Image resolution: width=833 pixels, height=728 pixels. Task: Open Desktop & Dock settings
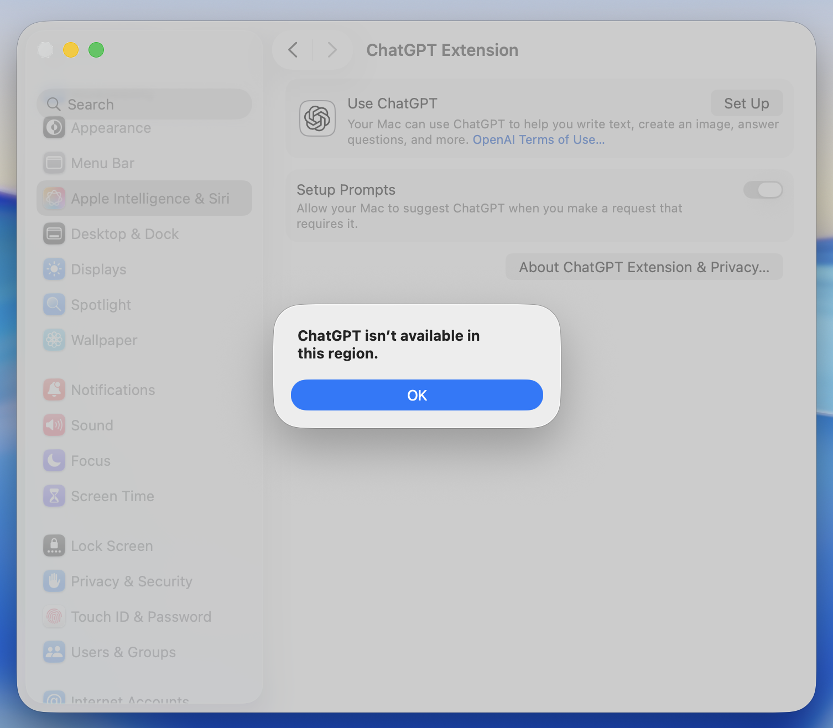coord(124,234)
